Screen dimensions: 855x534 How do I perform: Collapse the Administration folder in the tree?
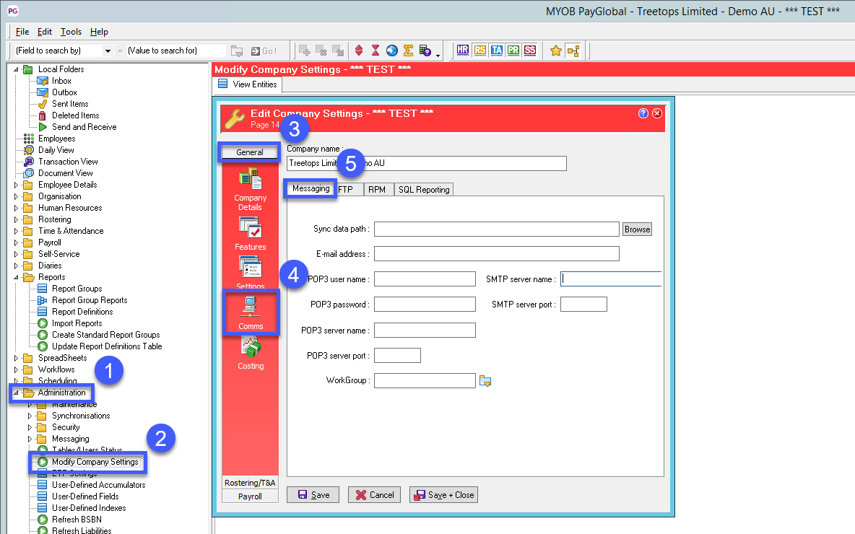pyautogui.click(x=17, y=393)
